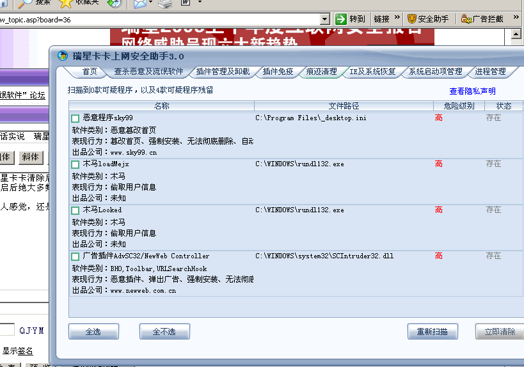524x367 pixels.
Task: Open the IE及系统恢复 tab
Action: 372,72
